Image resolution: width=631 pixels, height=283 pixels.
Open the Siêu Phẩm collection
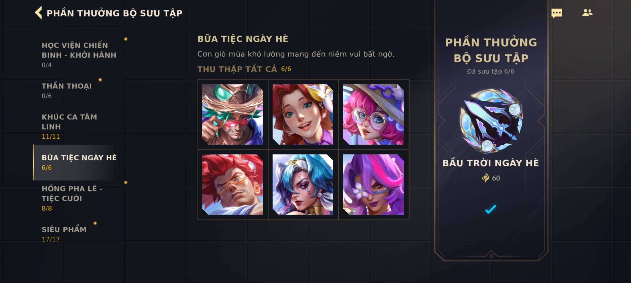(79, 234)
